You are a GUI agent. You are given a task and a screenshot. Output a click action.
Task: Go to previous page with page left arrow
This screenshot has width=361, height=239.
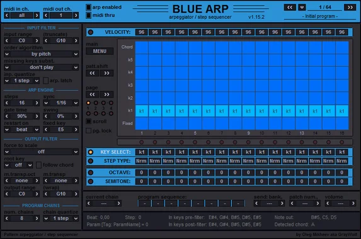click(x=93, y=94)
